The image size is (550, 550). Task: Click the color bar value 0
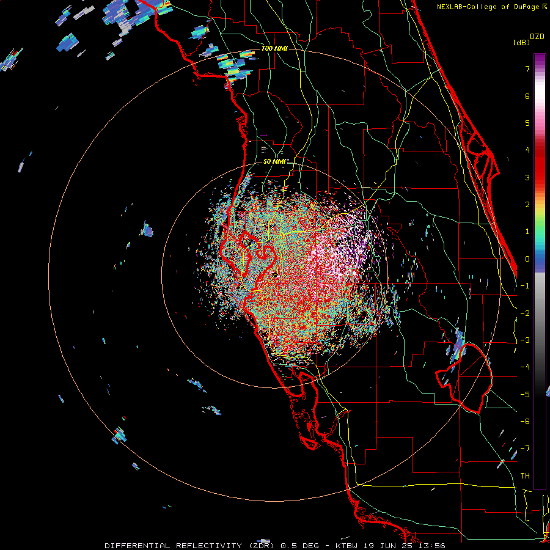(x=527, y=259)
